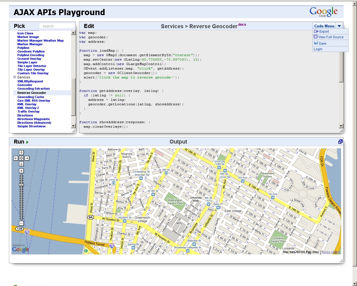This screenshot has width=357, height=286.
Task: Click the Google Code logo
Action: click(x=324, y=12)
